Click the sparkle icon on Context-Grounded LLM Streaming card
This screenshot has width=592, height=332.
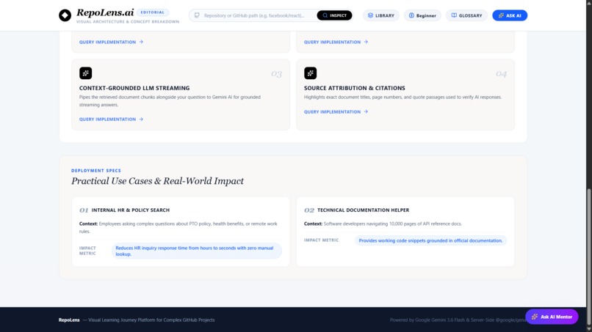click(x=86, y=73)
